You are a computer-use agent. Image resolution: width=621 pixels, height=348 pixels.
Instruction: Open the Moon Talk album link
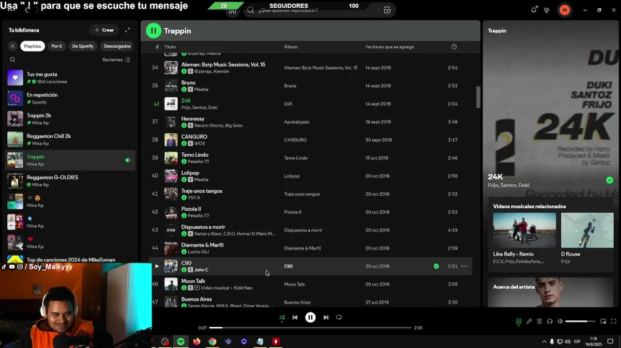294,284
